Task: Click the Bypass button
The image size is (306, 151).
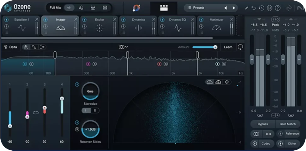Action: [263, 124]
